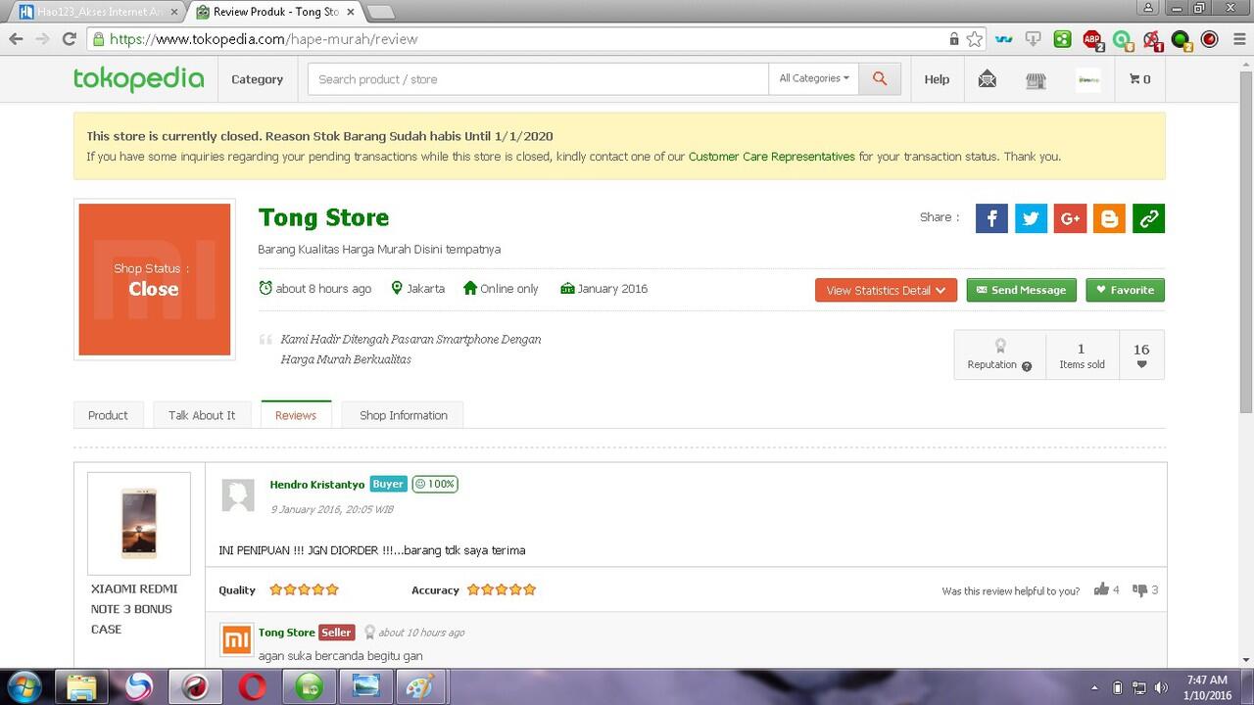
Task: Click the tokopedia logo
Action: coord(138,79)
